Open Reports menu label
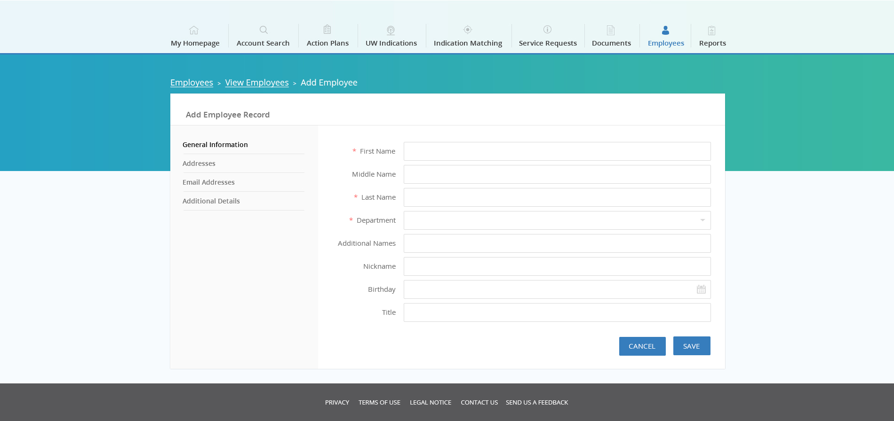 [712, 43]
